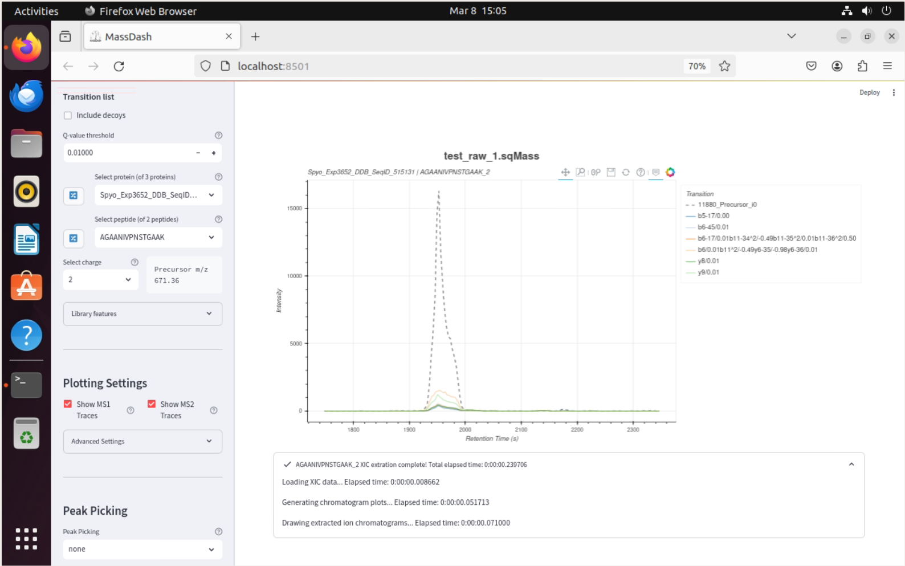Viewport: 905px width, 566px height.
Task: Open the system power menu
Action: pyautogui.click(x=886, y=11)
